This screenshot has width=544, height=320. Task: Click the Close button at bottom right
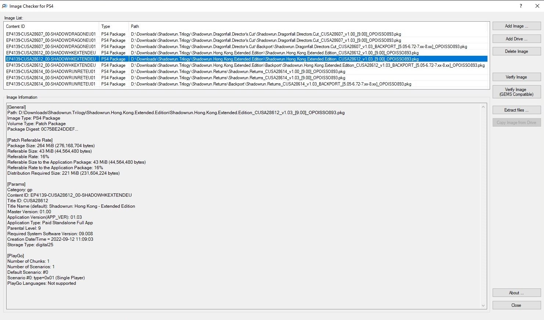(516, 305)
